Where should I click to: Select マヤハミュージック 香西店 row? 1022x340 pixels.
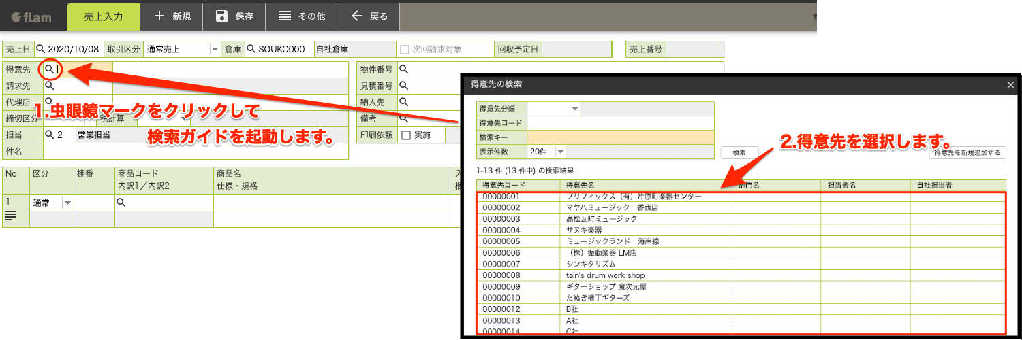pos(741,207)
